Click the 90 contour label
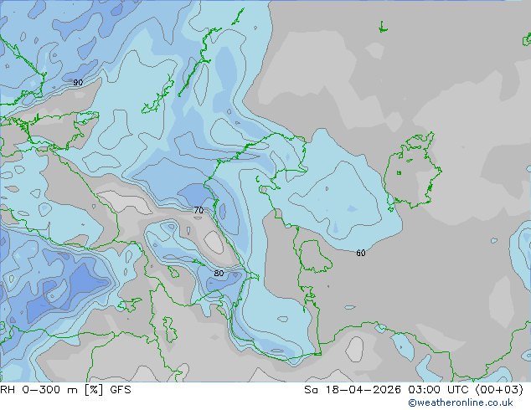 [x=78, y=83]
